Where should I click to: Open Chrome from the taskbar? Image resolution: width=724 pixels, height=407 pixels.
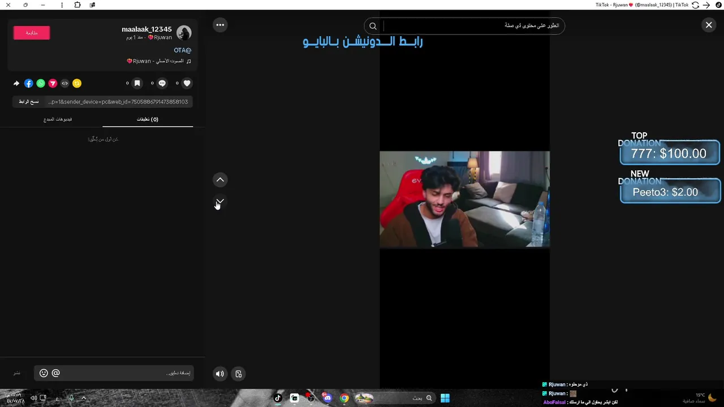pos(344,398)
